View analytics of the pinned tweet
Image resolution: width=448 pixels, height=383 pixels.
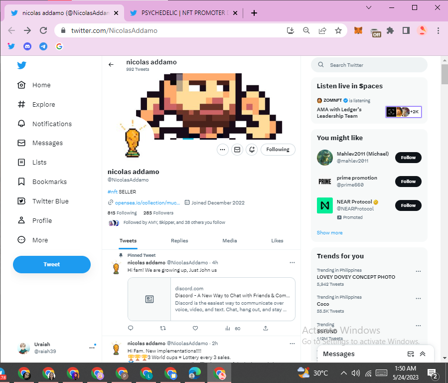point(233,329)
